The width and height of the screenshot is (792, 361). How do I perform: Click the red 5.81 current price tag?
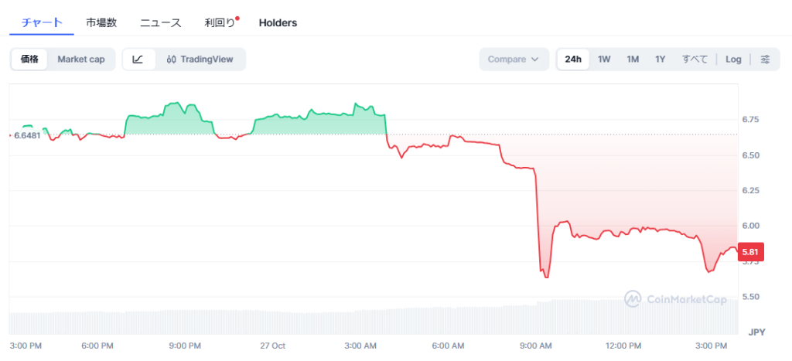[x=752, y=251]
